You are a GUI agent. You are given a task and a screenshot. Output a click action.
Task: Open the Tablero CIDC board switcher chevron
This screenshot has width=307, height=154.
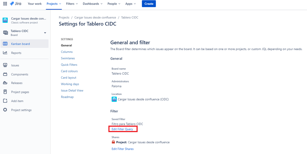(45, 33)
